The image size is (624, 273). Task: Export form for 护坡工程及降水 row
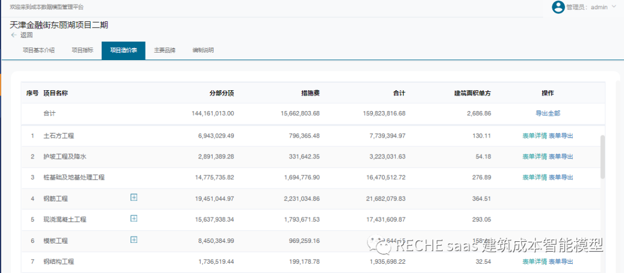click(561, 157)
